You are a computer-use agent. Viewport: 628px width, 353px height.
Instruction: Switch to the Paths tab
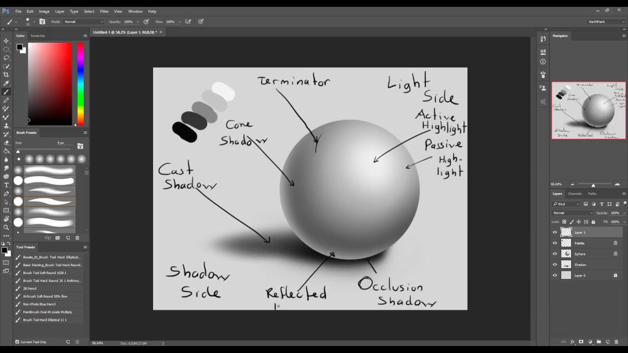coord(592,194)
